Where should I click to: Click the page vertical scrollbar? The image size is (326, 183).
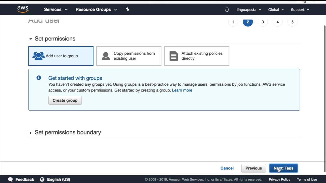point(324,97)
